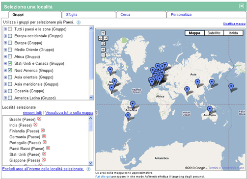This screenshot has width=247, height=179.
Task: Click the map marker over Japan
Action: [x=212, y=83]
